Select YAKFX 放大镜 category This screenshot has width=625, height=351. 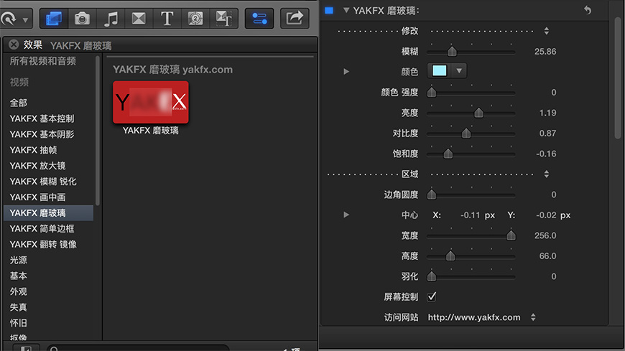pos(37,166)
